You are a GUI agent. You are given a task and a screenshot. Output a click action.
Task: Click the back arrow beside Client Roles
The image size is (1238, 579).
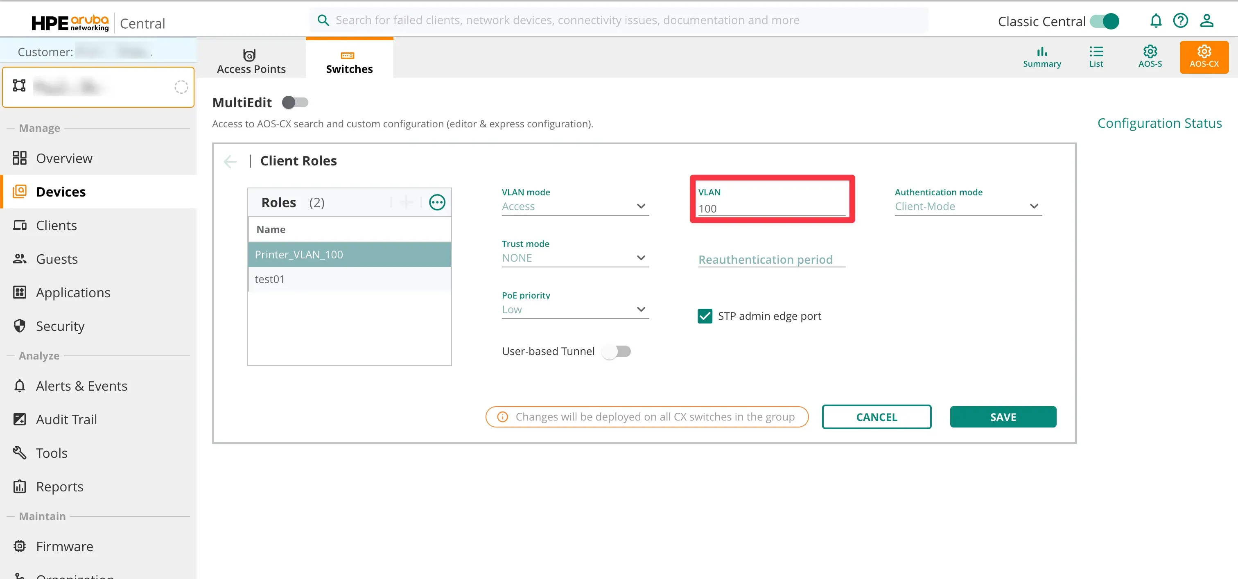(x=230, y=161)
